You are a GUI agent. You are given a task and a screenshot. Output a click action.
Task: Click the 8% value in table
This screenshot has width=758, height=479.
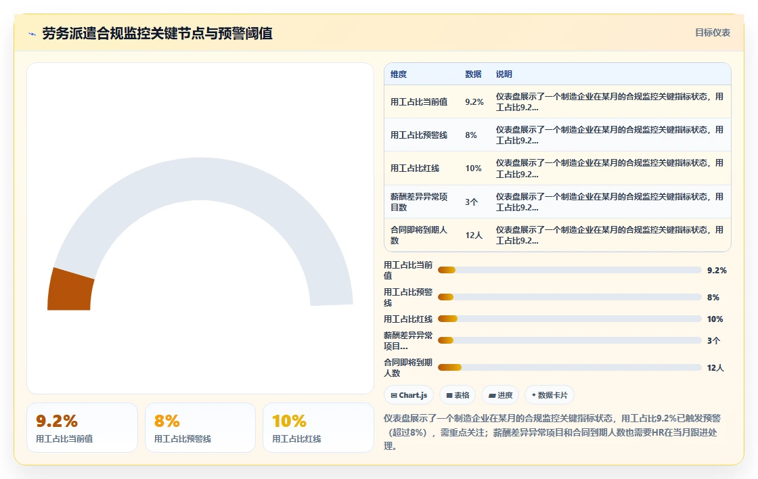click(x=471, y=135)
